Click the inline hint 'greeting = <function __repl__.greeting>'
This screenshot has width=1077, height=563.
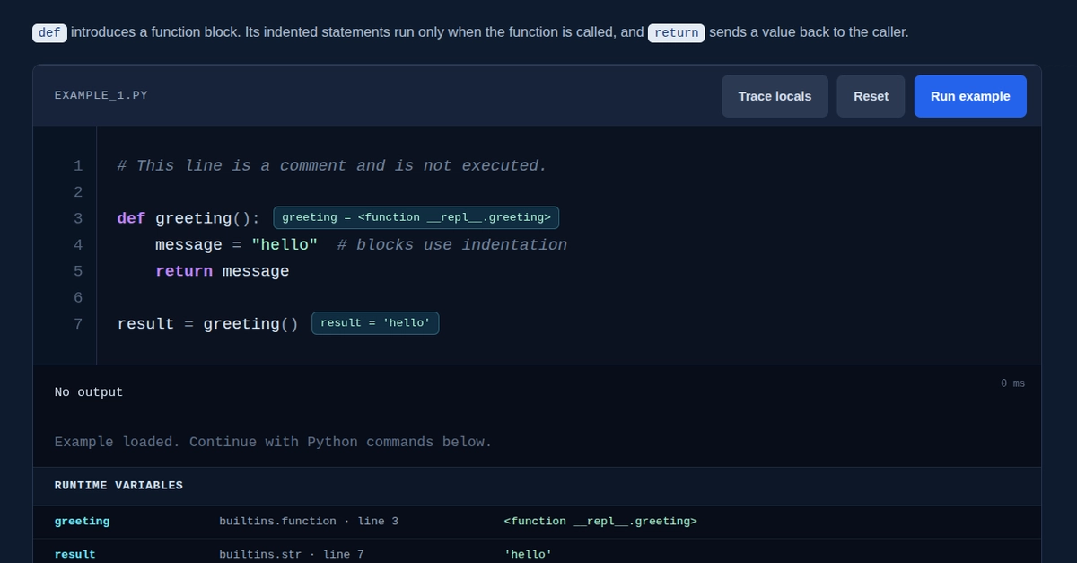pyautogui.click(x=416, y=217)
